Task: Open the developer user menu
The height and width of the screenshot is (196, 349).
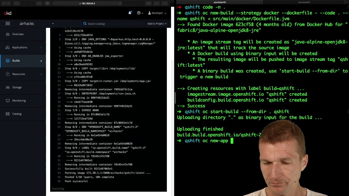Action: coord(157,13)
